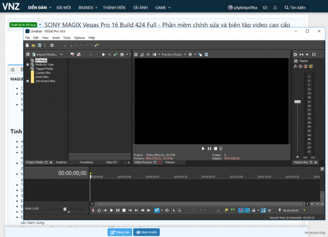This screenshot has width=328, height=237.
Task: Open the Video Output FX fx icon
Action: (x=148, y=54)
